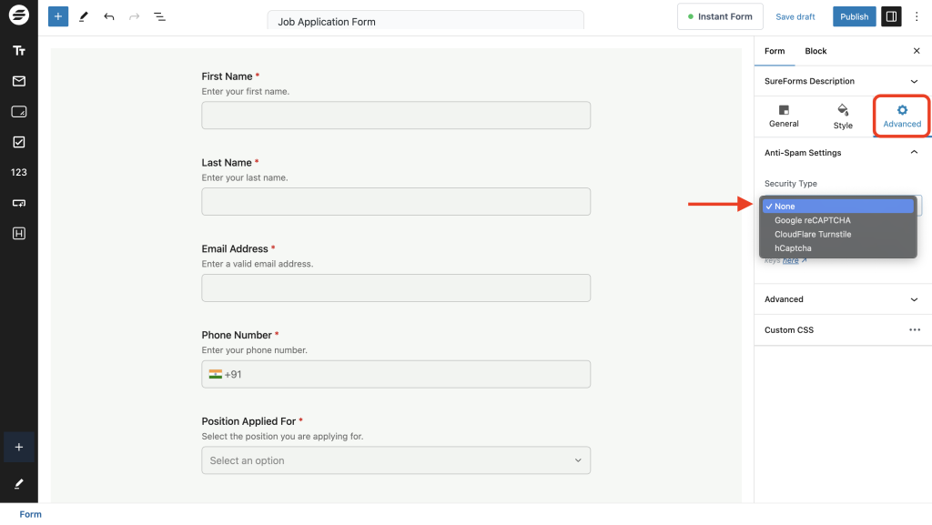Add a text field from sidebar
The width and height of the screenshot is (932, 525).
click(18, 51)
